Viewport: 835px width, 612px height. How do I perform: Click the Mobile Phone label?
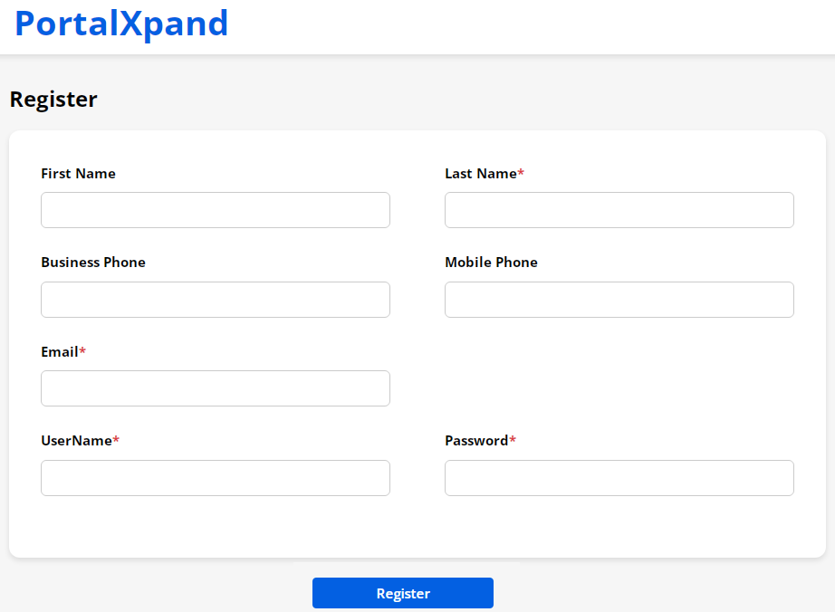click(x=491, y=263)
